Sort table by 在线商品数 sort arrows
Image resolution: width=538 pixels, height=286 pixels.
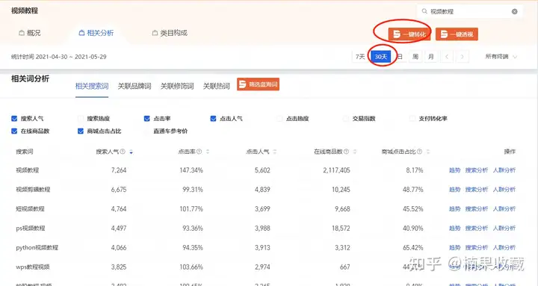tap(354, 152)
